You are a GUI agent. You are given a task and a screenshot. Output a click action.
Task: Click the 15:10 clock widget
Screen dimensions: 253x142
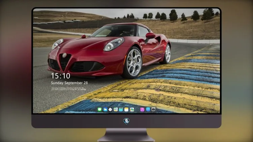click(60, 76)
